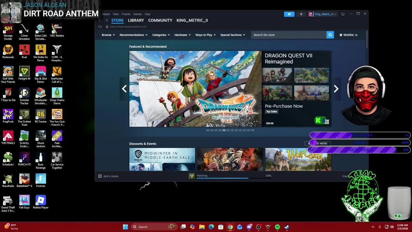Select the Battlefield 6 desktop icon
Image resolution: width=412 pixels, height=232 pixels.
tap(24, 181)
